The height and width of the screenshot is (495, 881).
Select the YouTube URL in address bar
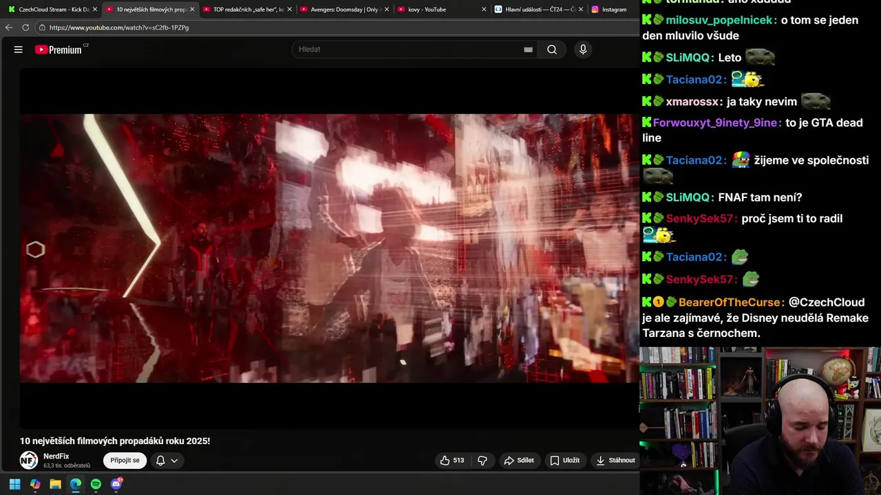[119, 27]
